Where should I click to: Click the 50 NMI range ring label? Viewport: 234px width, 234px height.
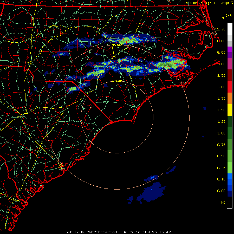117,81
